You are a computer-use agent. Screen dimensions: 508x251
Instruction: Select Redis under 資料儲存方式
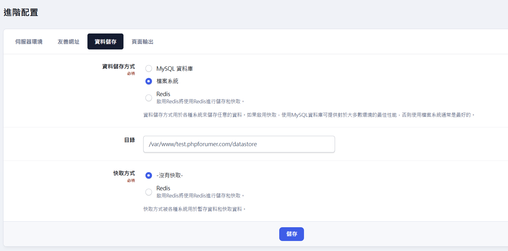149,98
